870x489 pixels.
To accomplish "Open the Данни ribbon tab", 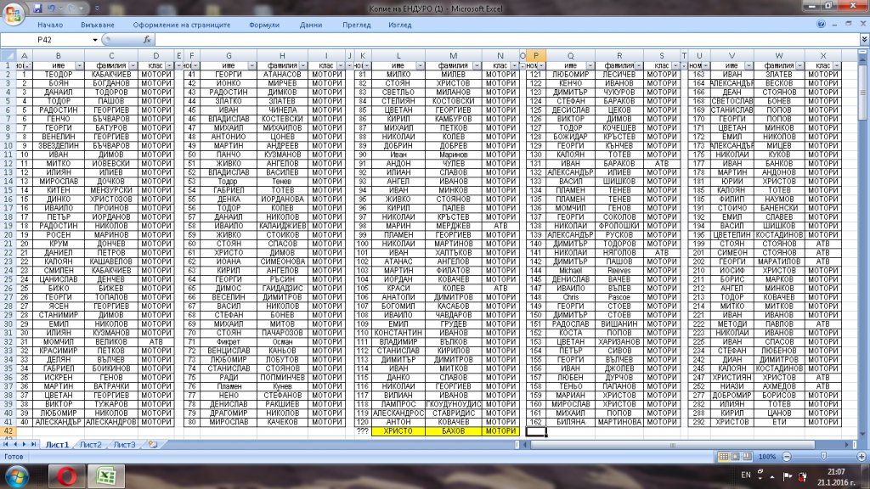I will (311, 25).
